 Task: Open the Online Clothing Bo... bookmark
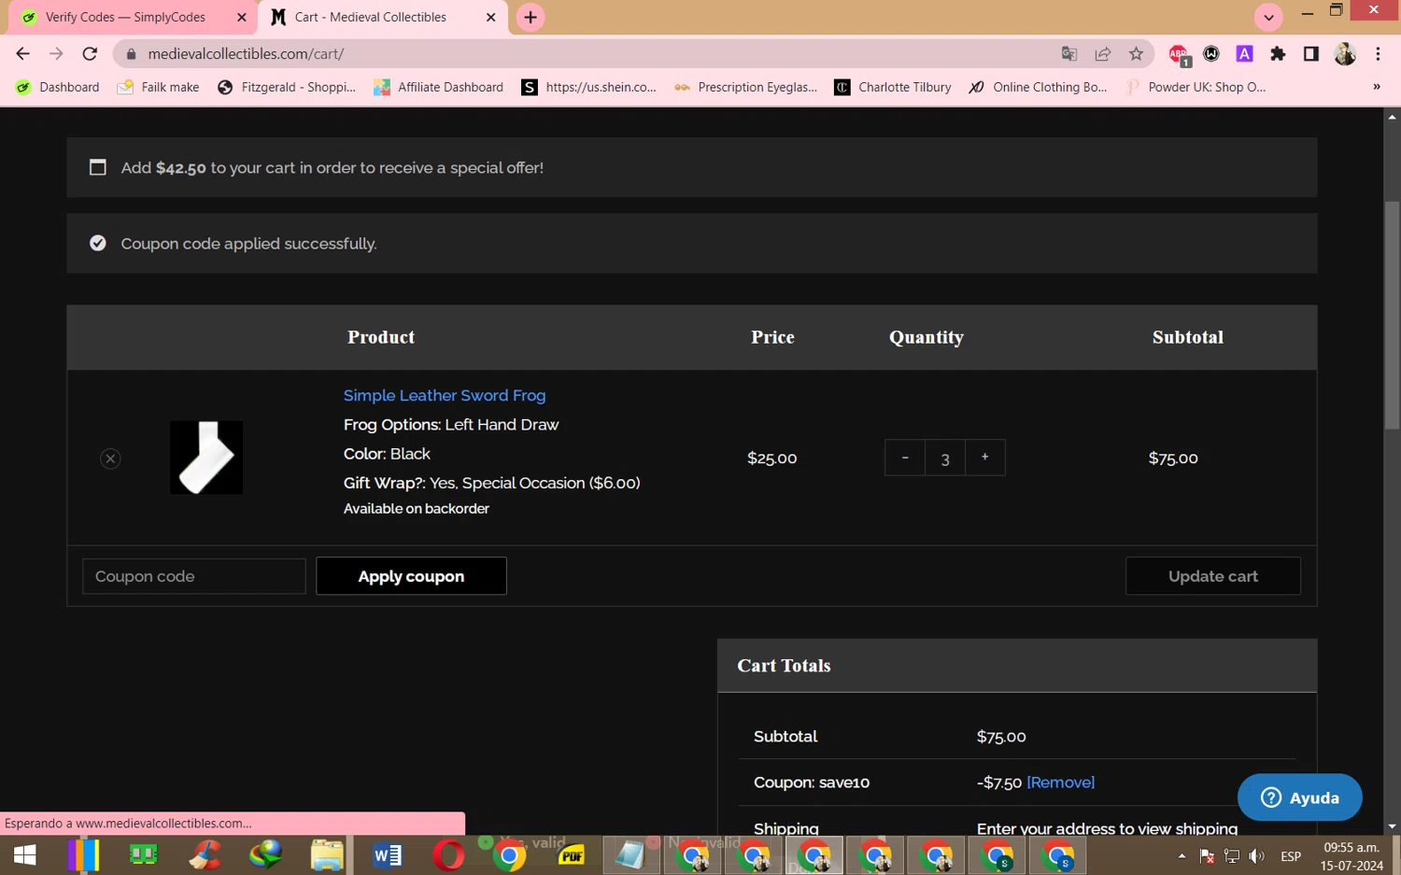(1038, 87)
